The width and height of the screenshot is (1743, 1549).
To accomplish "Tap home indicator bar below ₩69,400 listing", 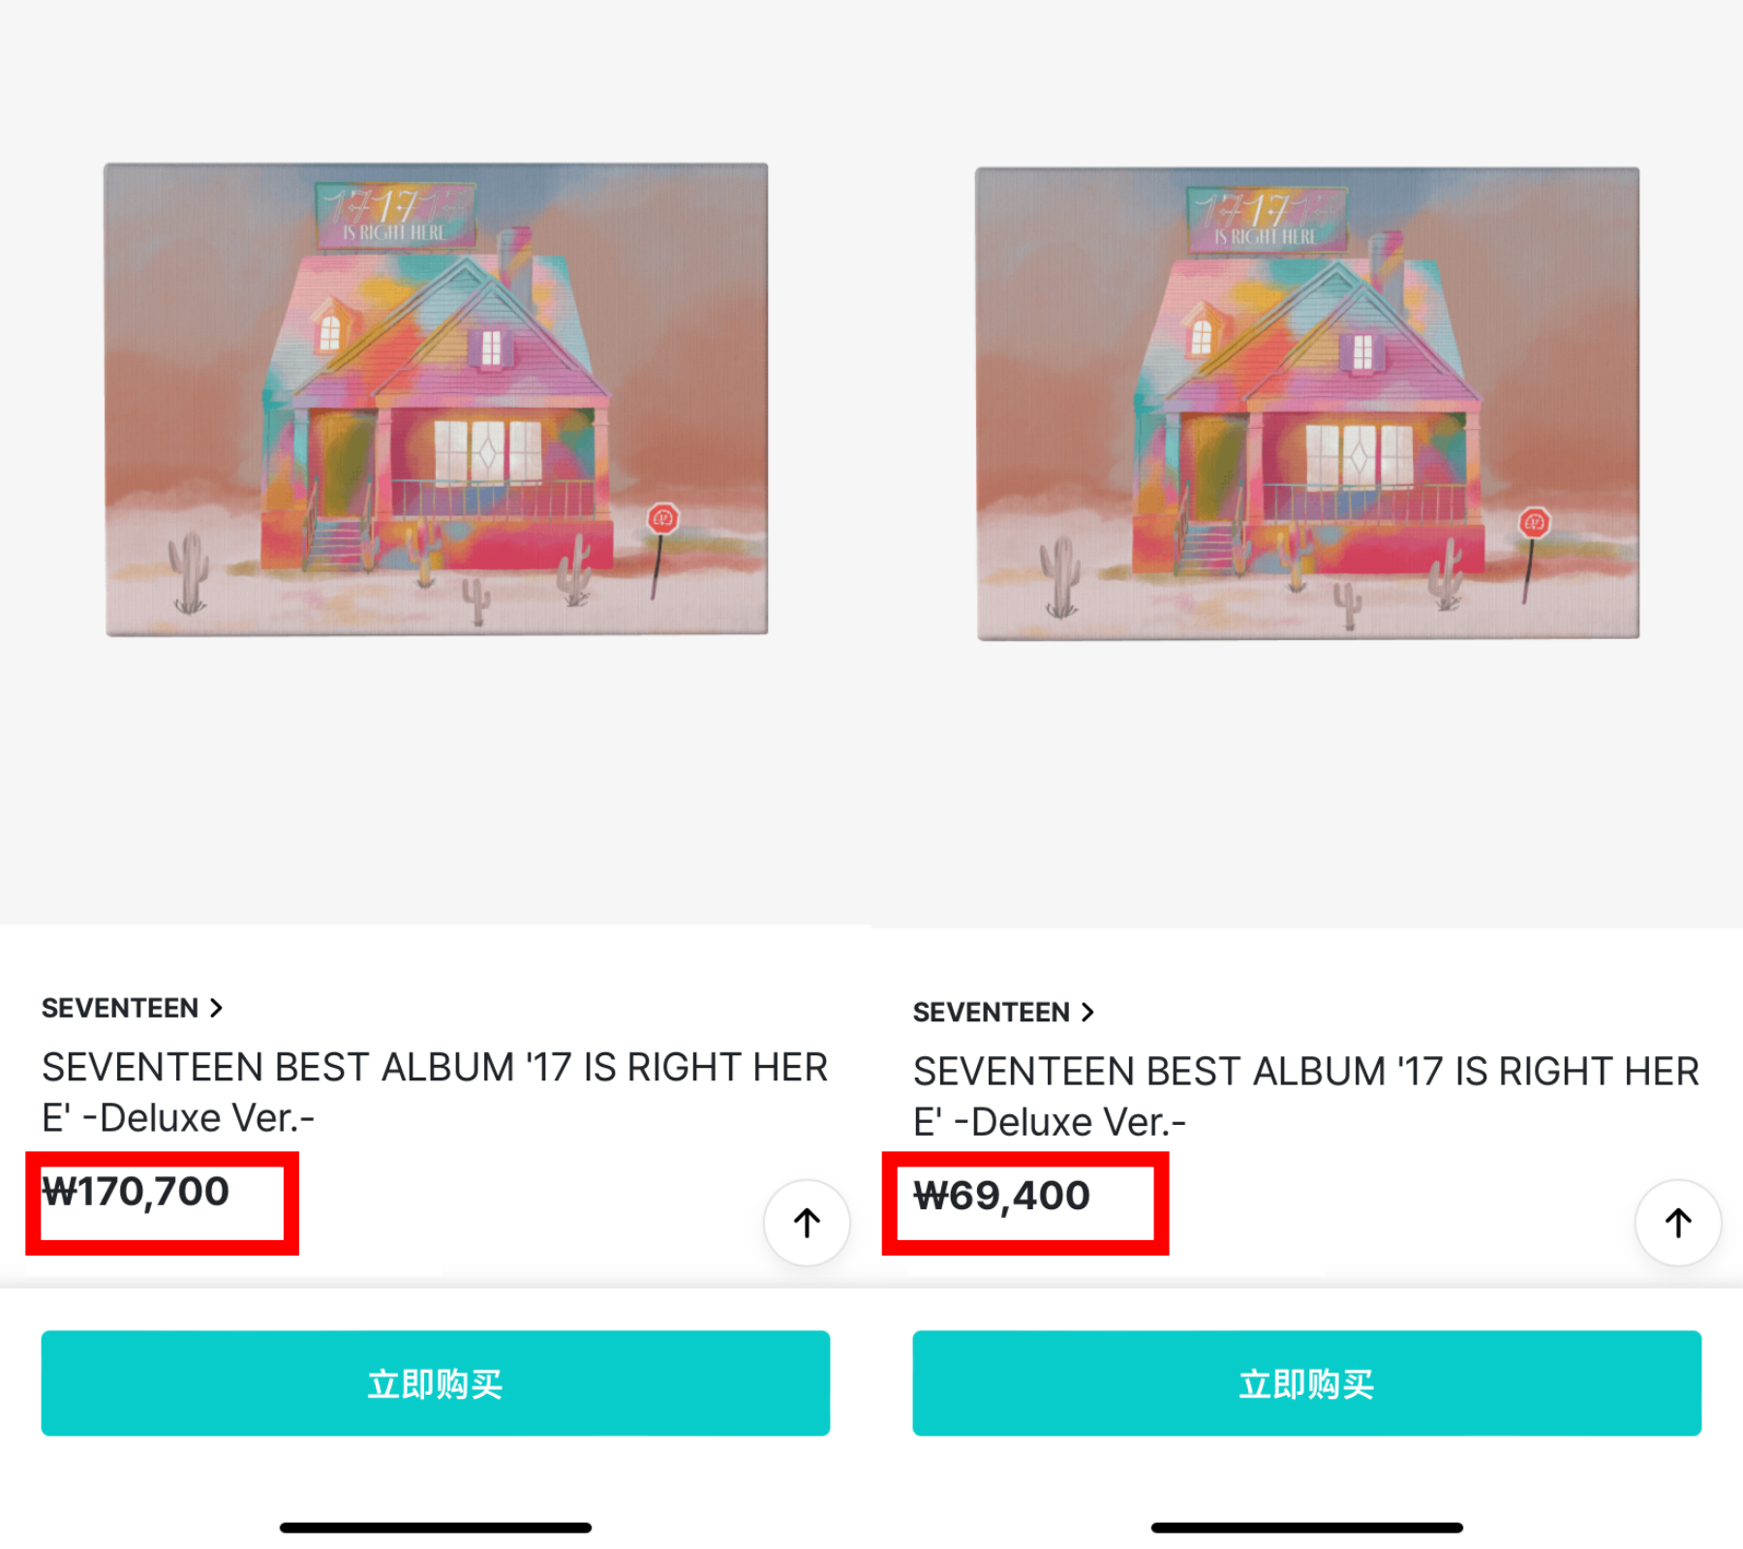I will tap(1307, 1528).
